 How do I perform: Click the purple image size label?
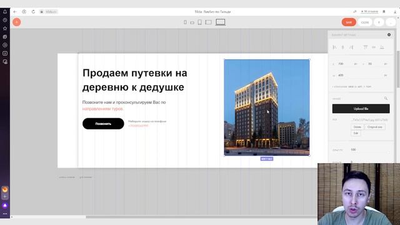267,159
